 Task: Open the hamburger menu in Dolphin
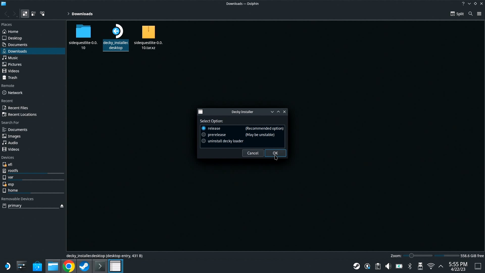[x=479, y=14]
